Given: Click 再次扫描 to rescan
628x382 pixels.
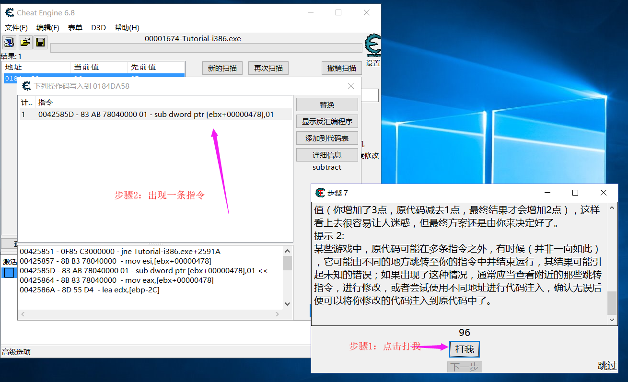Looking at the screenshot, I should click(268, 68).
